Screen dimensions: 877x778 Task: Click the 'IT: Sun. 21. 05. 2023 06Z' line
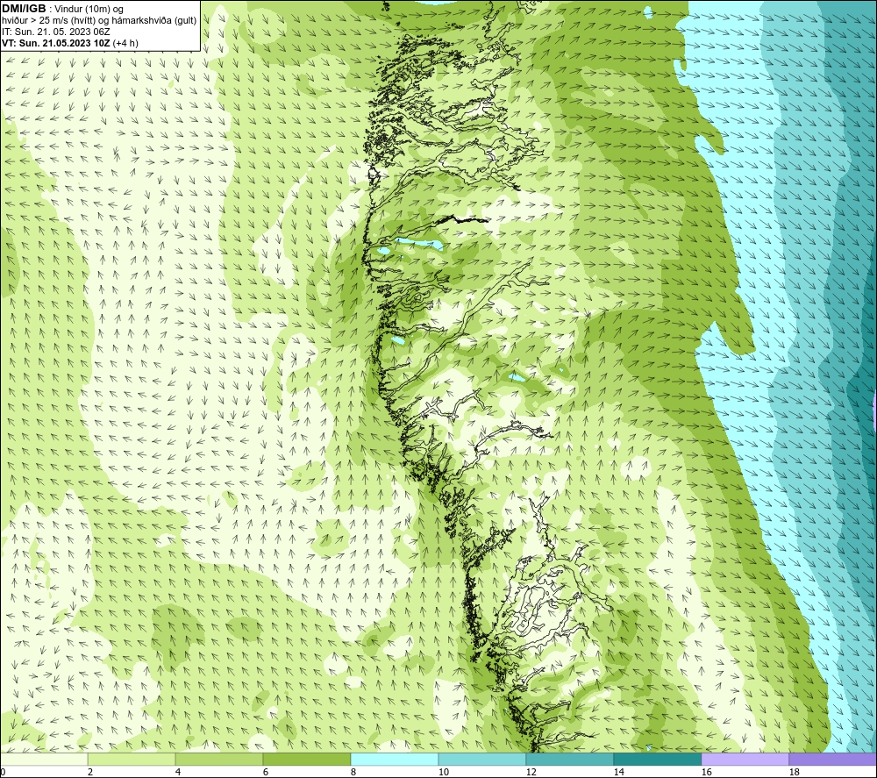(56, 32)
